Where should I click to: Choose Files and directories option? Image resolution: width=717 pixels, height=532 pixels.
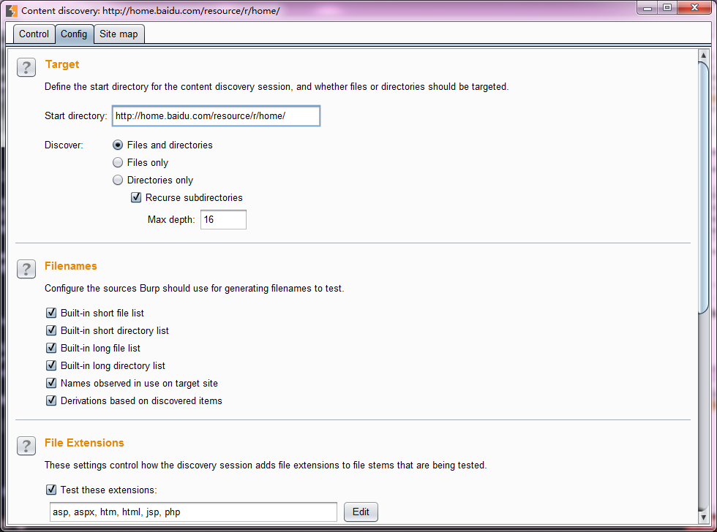(x=118, y=145)
